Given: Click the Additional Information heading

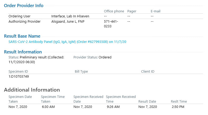Looking at the screenshot, I should click(x=32, y=90).
